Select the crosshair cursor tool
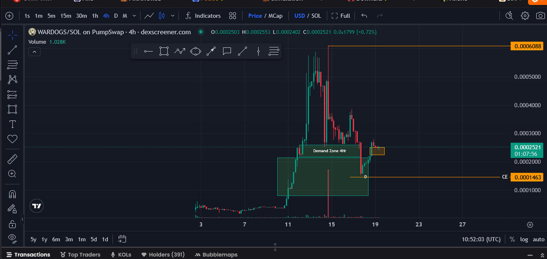 click(x=12, y=35)
